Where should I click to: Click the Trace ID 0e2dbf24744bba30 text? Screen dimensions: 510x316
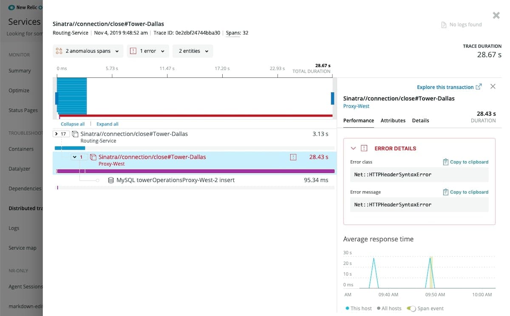point(187,33)
